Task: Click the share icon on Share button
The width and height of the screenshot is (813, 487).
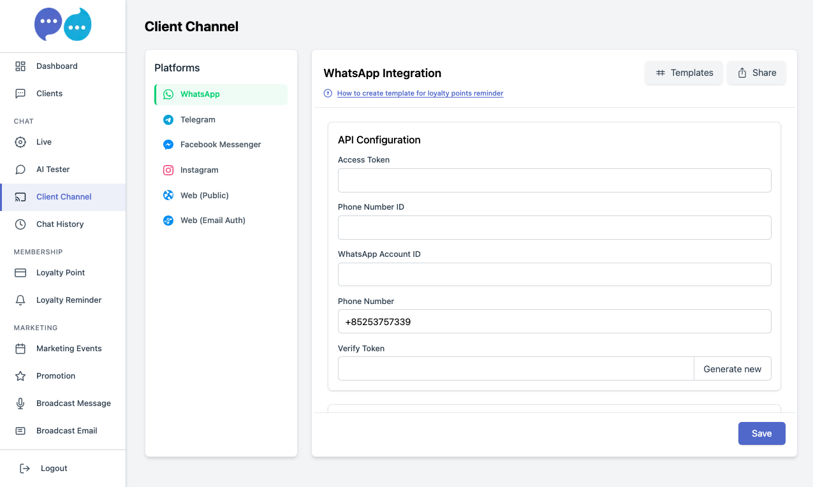Action: tap(742, 73)
